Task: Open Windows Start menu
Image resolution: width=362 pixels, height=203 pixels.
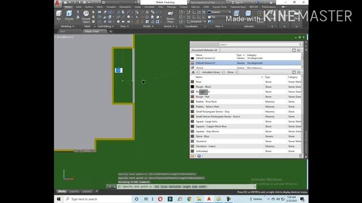Action: [x=58, y=199]
